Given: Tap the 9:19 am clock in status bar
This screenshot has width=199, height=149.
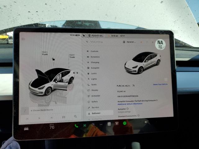Looking at the screenshot, I should [115, 36].
